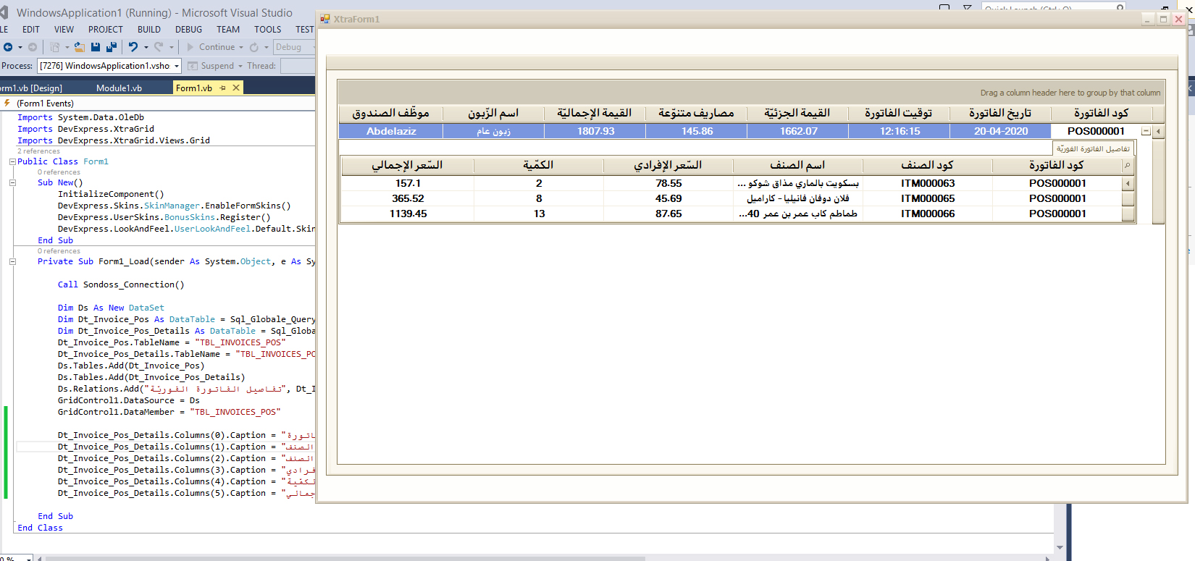Select the ITM000065 item row cell
This screenshot has height=561, width=1195.
[x=928, y=198]
